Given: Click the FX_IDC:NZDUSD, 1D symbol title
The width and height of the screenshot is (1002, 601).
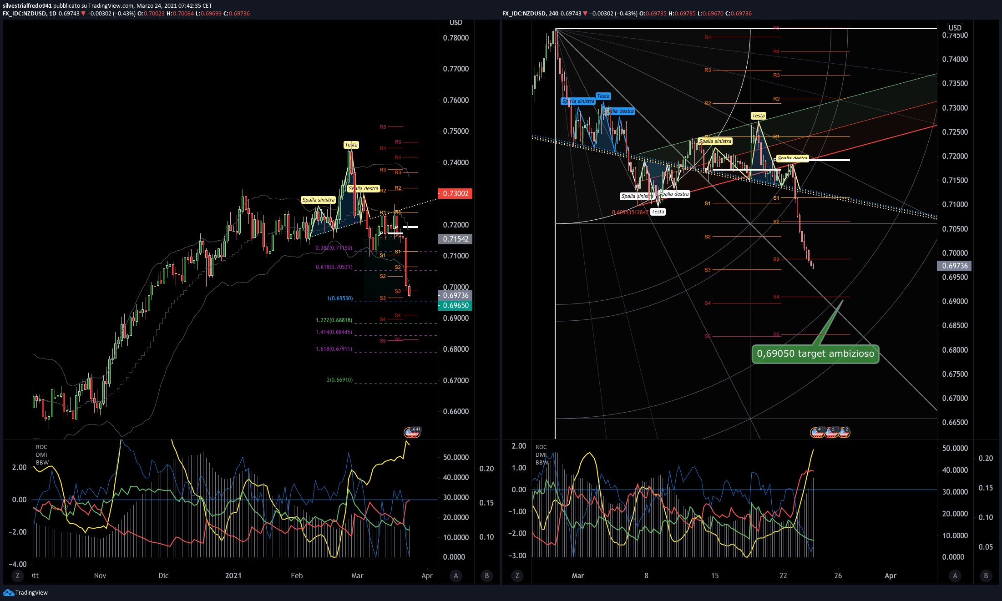Looking at the screenshot, I should tap(30, 14).
